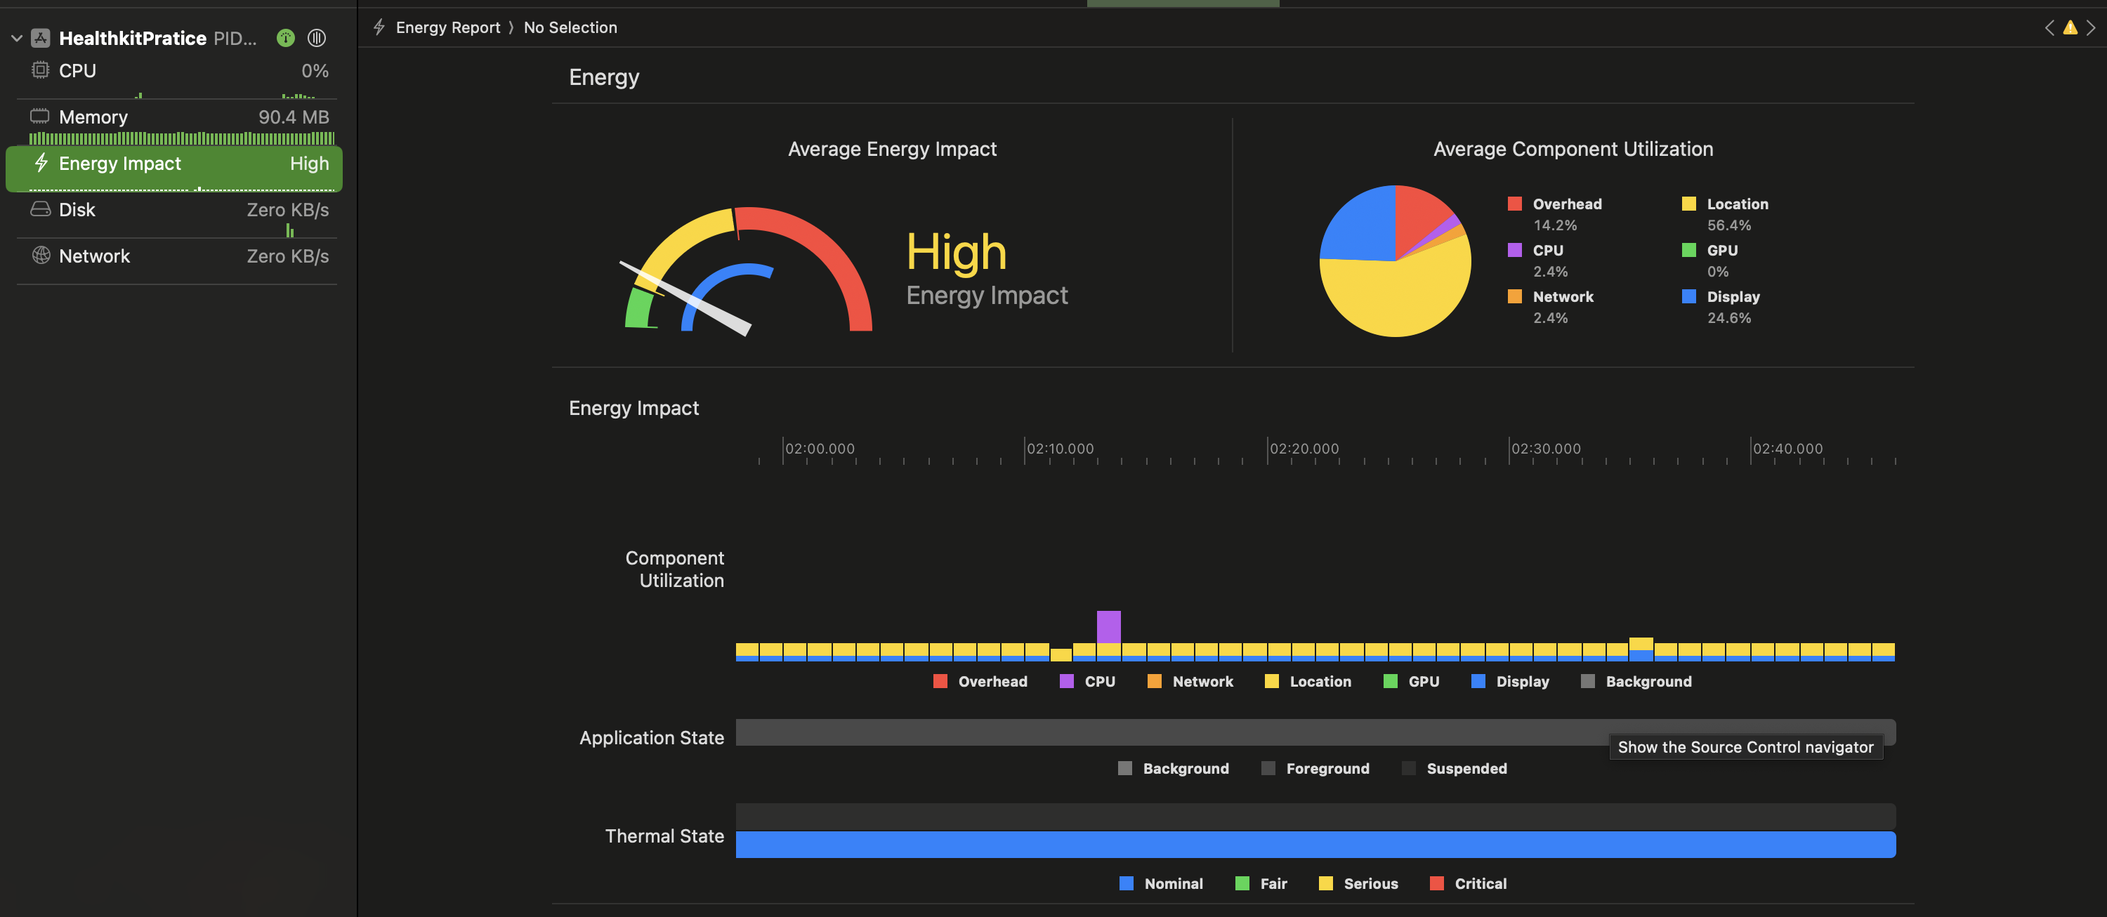The image size is (2107, 917).
Task: Go to next issue with right chevron
Action: click(x=2091, y=28)
